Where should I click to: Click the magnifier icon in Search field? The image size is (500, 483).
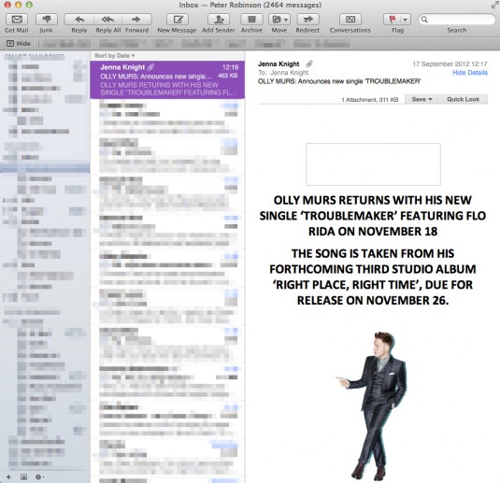click(424, 20)
